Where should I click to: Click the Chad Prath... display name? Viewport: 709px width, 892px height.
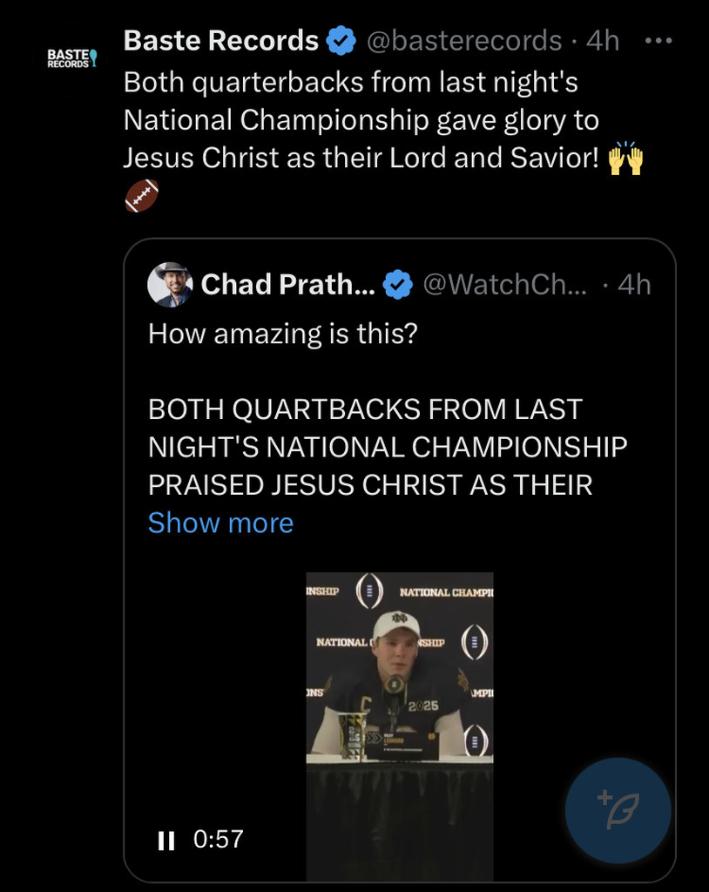[x=287, y=284]
